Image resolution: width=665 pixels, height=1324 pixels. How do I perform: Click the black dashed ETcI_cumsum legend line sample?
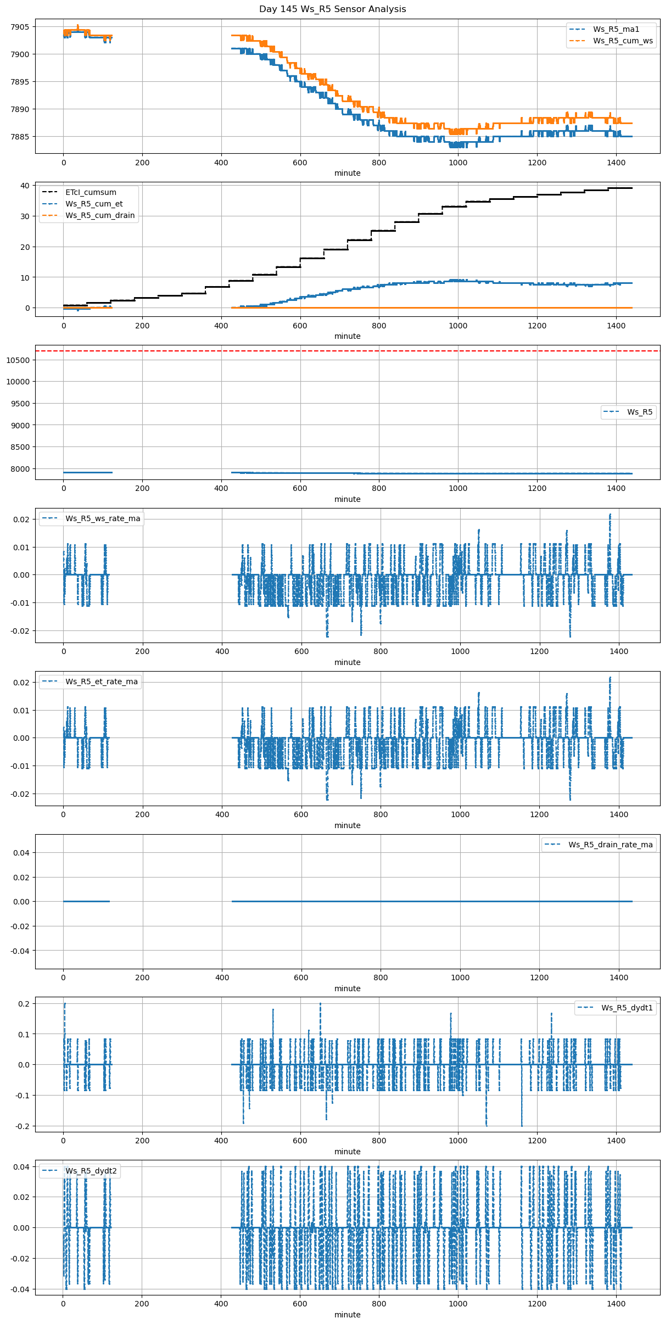[x=51, y=192]
